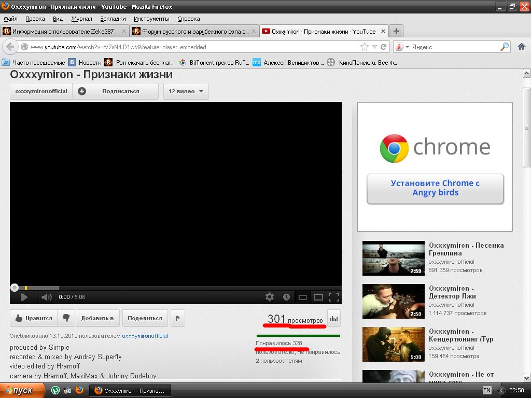Open Песенка Гремлина video thumbnail
The width and height of the screenshot is (531, 398).
pyautogui.click(x=394, y=258)
